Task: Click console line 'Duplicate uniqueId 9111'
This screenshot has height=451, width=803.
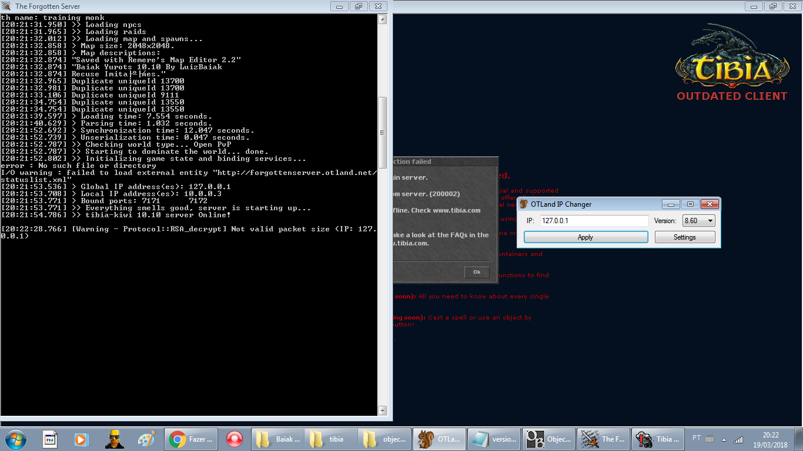Action: (90, 95)
